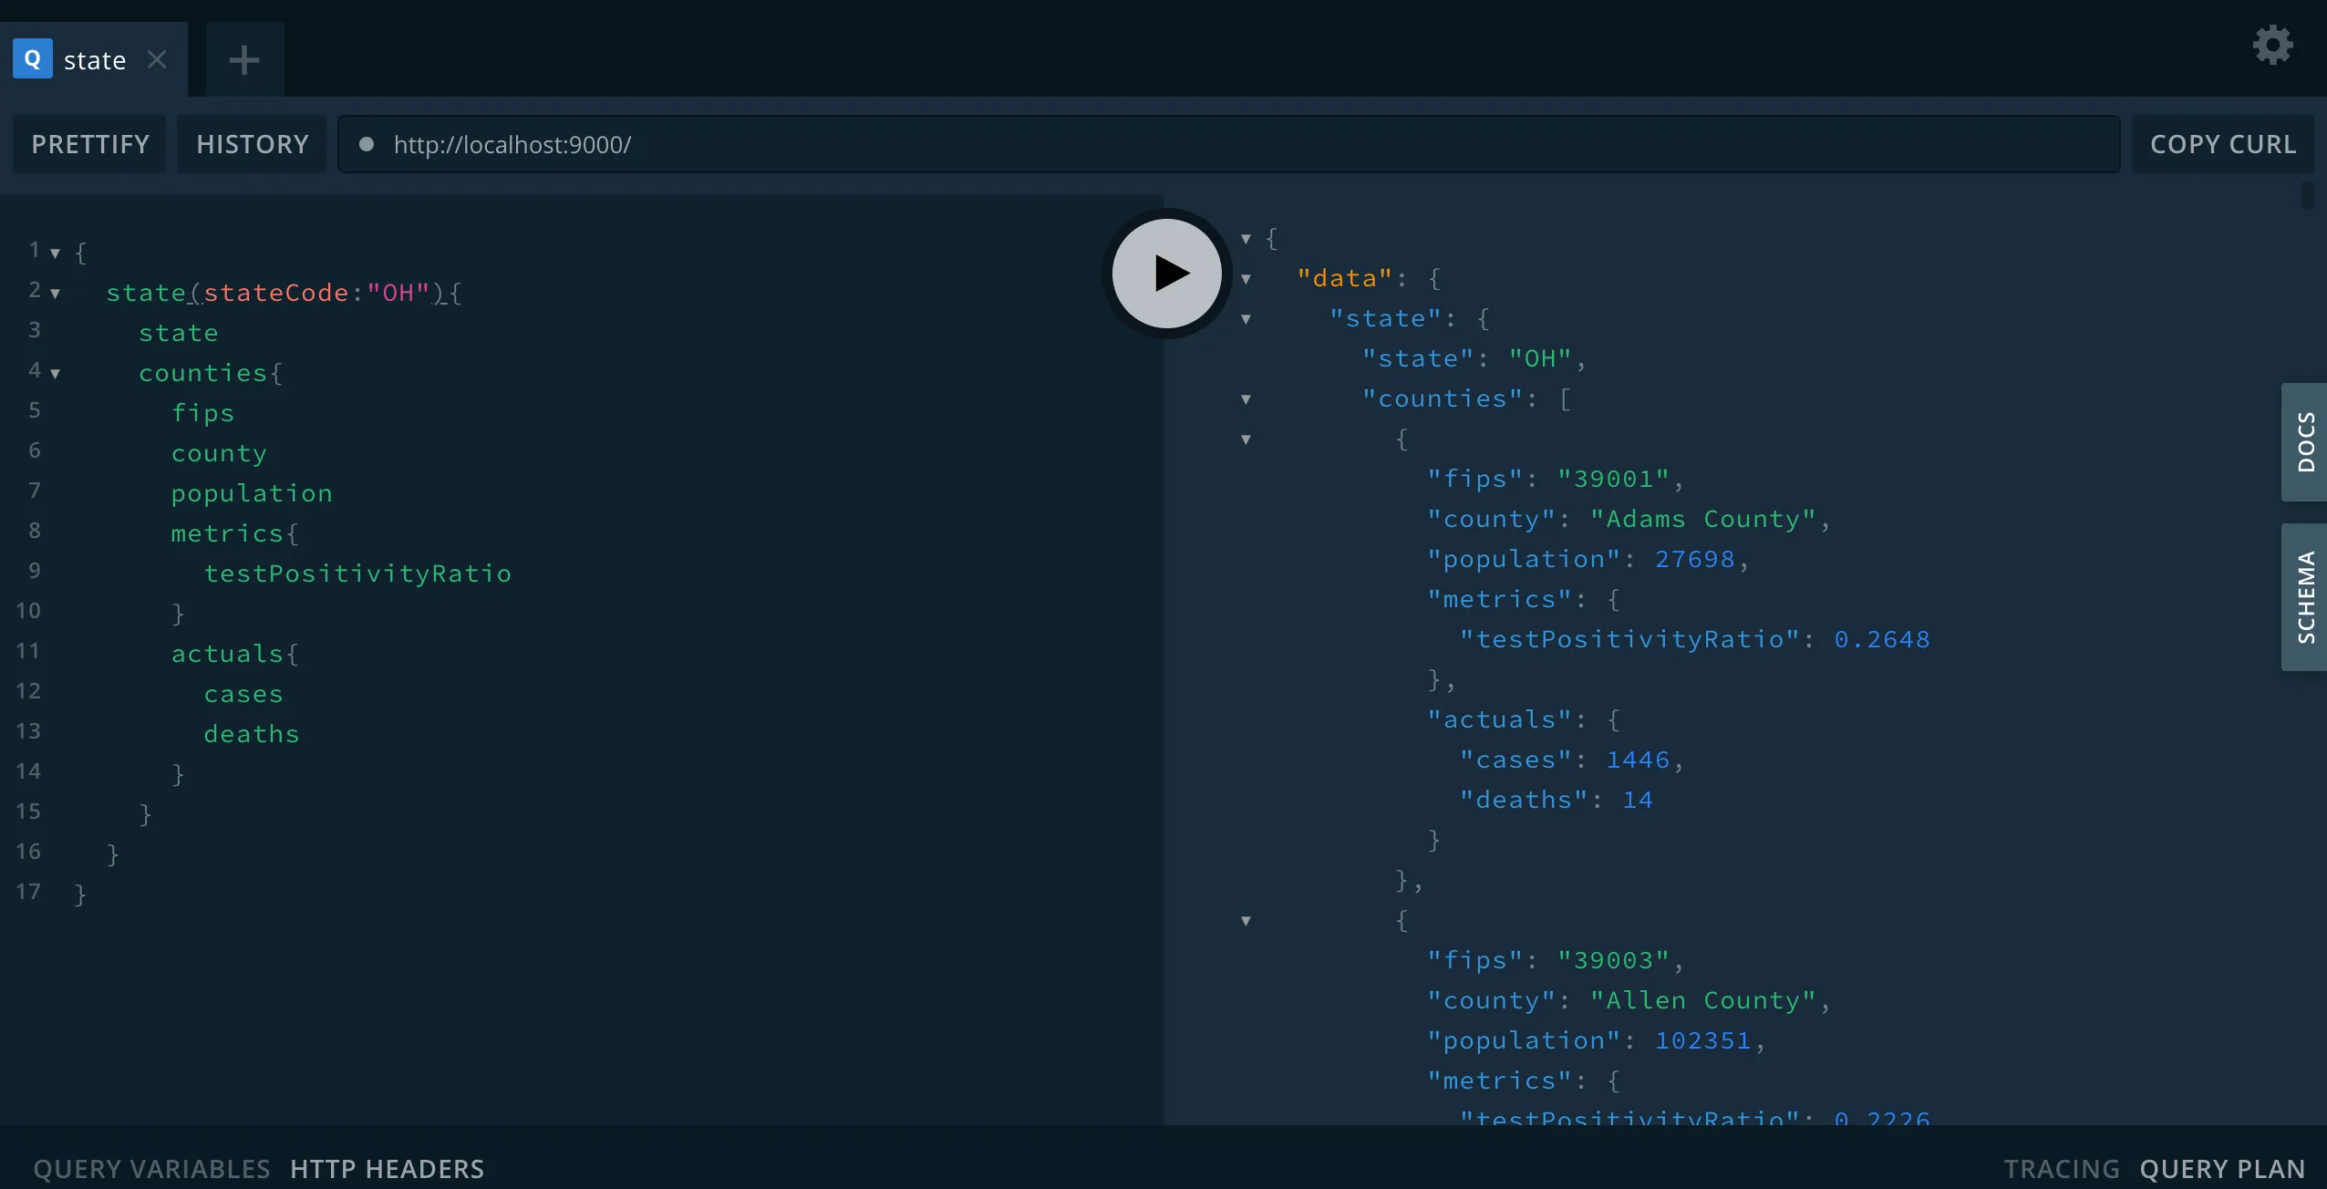This screenshot has height=1189, width=2327.
Task: Run the query with the play button
Action: click(1166, 274)
